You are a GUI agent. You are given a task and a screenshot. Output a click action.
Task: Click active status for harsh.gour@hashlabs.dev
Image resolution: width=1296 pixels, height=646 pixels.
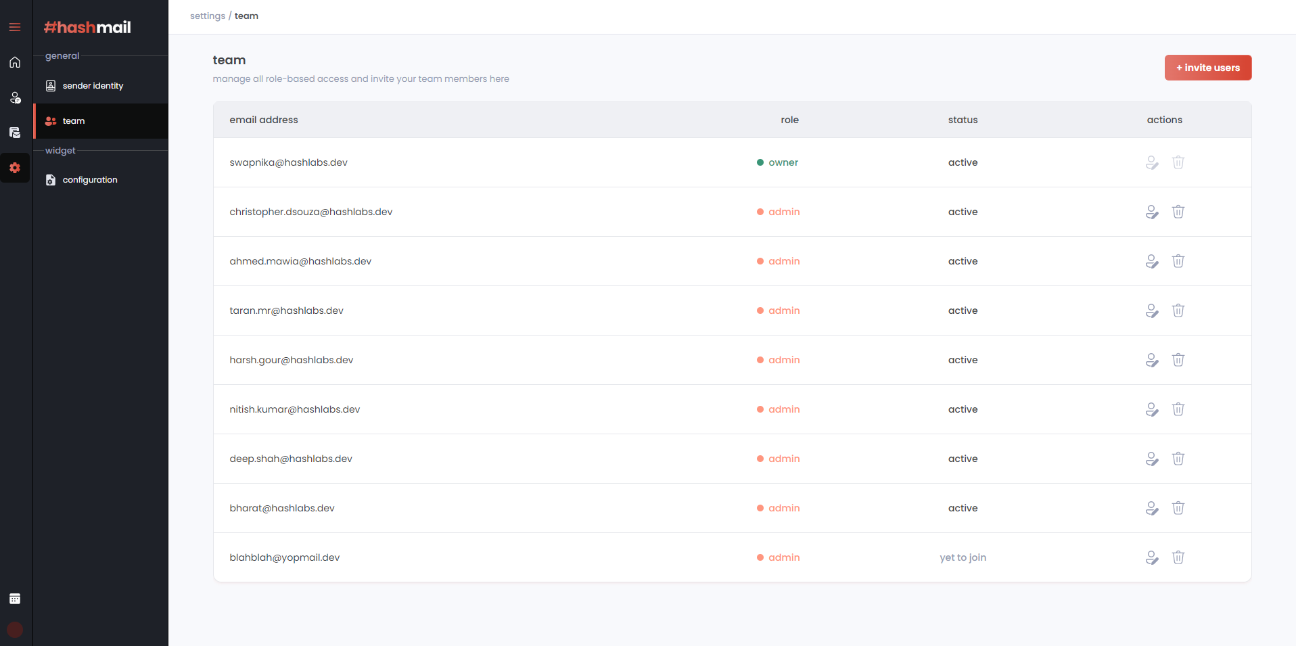[963, 360]
